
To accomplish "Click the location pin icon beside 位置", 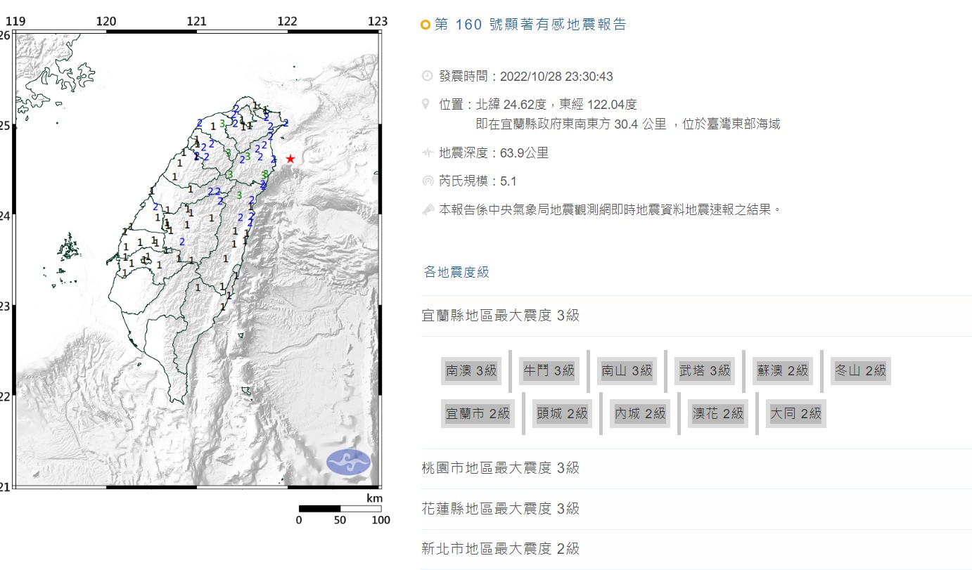I will point(426,104).
